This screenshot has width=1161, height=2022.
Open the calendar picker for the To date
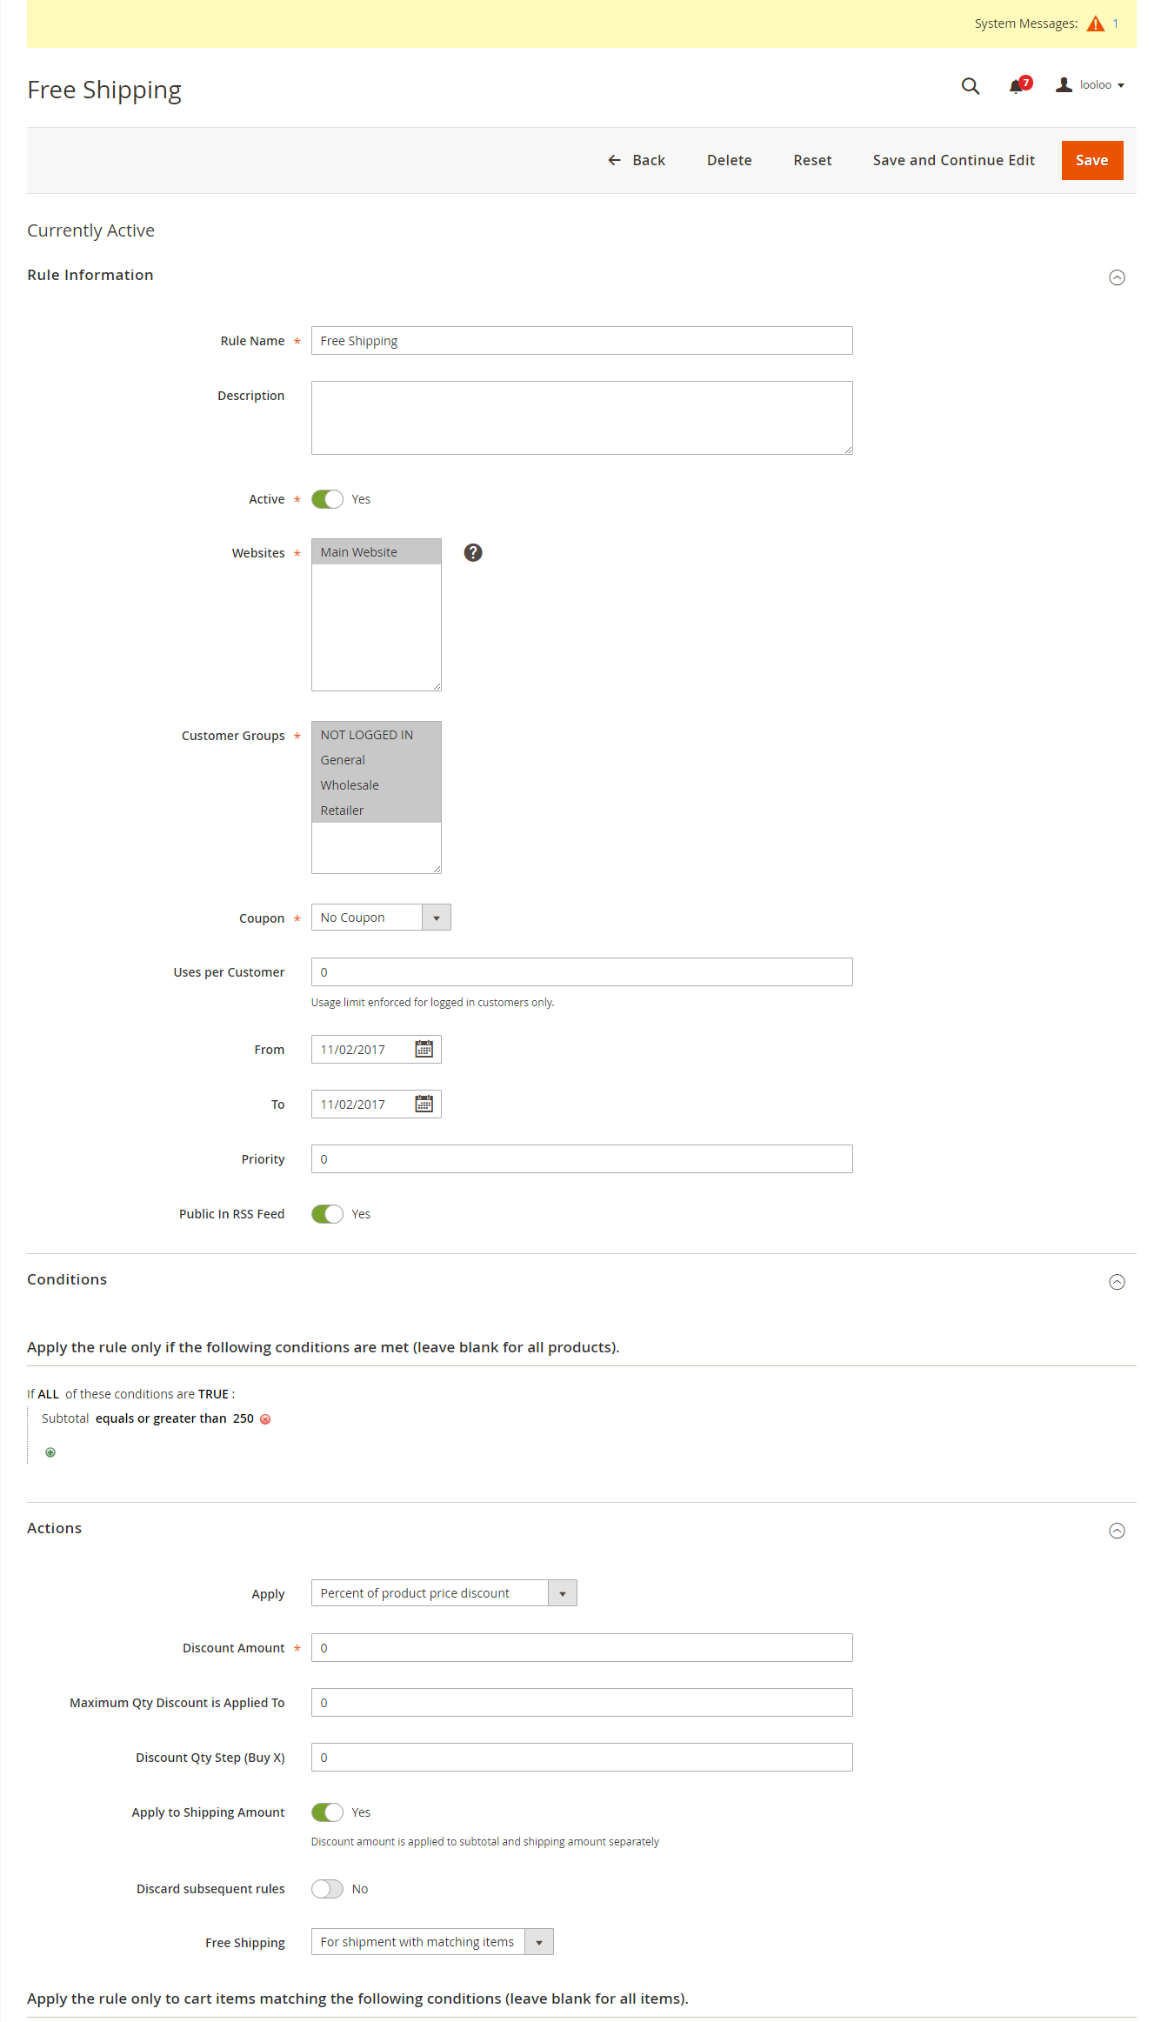(x=424, y=1104)
